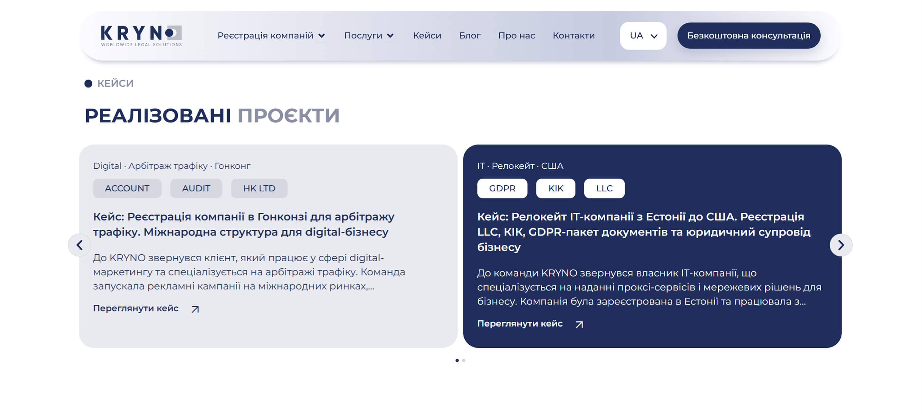Open the Кейси menu item
Image resolution: width=922 pixels, height=414 pixels.
click(427, 36)
